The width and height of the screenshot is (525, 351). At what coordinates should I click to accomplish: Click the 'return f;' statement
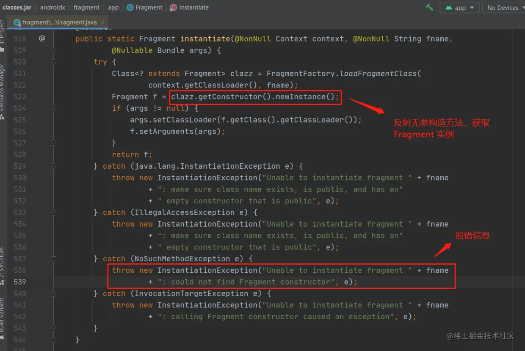(x=132, y=155)
